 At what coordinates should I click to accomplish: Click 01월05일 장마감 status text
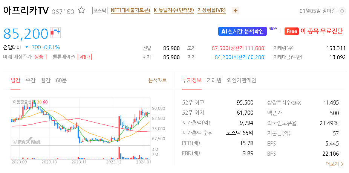317,11
